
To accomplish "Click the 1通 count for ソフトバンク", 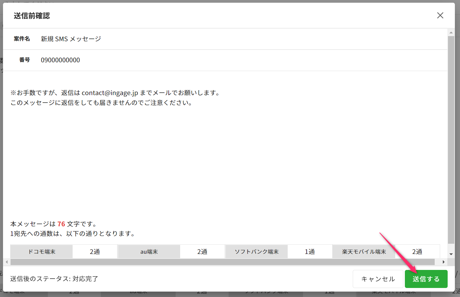I will coord(310,252).
